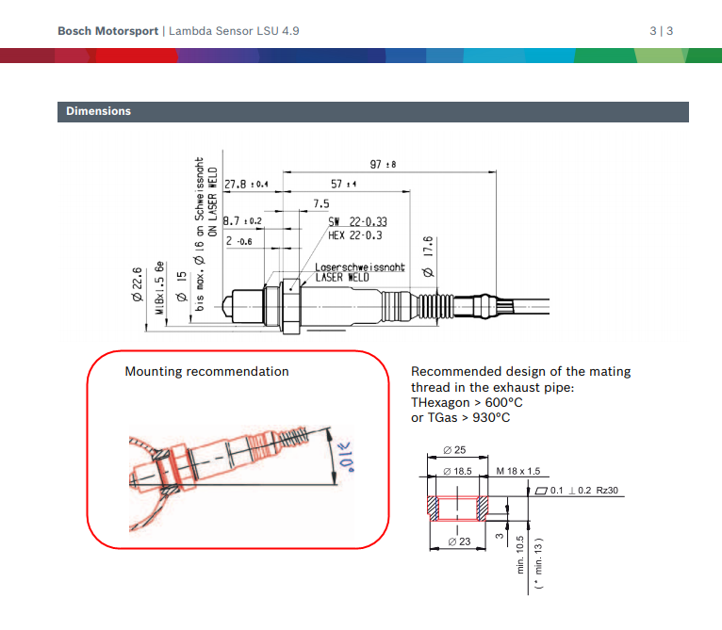
Task: Click the '27.8 ±0.4' dimension label
Action: click(246, 185)
